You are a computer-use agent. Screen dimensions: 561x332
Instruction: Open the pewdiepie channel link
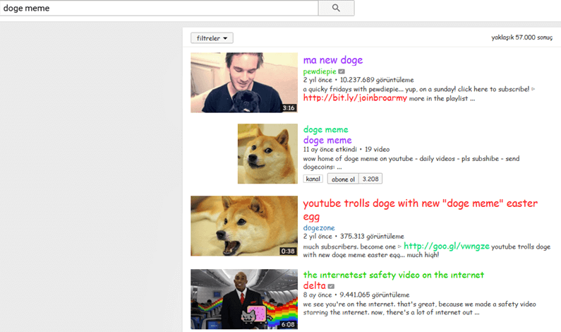320,71
